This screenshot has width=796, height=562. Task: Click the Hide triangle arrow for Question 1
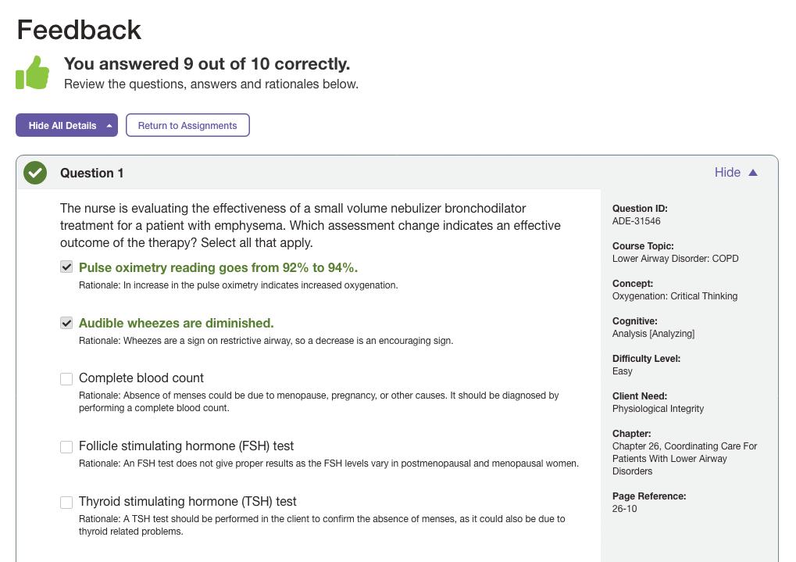[753, 173]
